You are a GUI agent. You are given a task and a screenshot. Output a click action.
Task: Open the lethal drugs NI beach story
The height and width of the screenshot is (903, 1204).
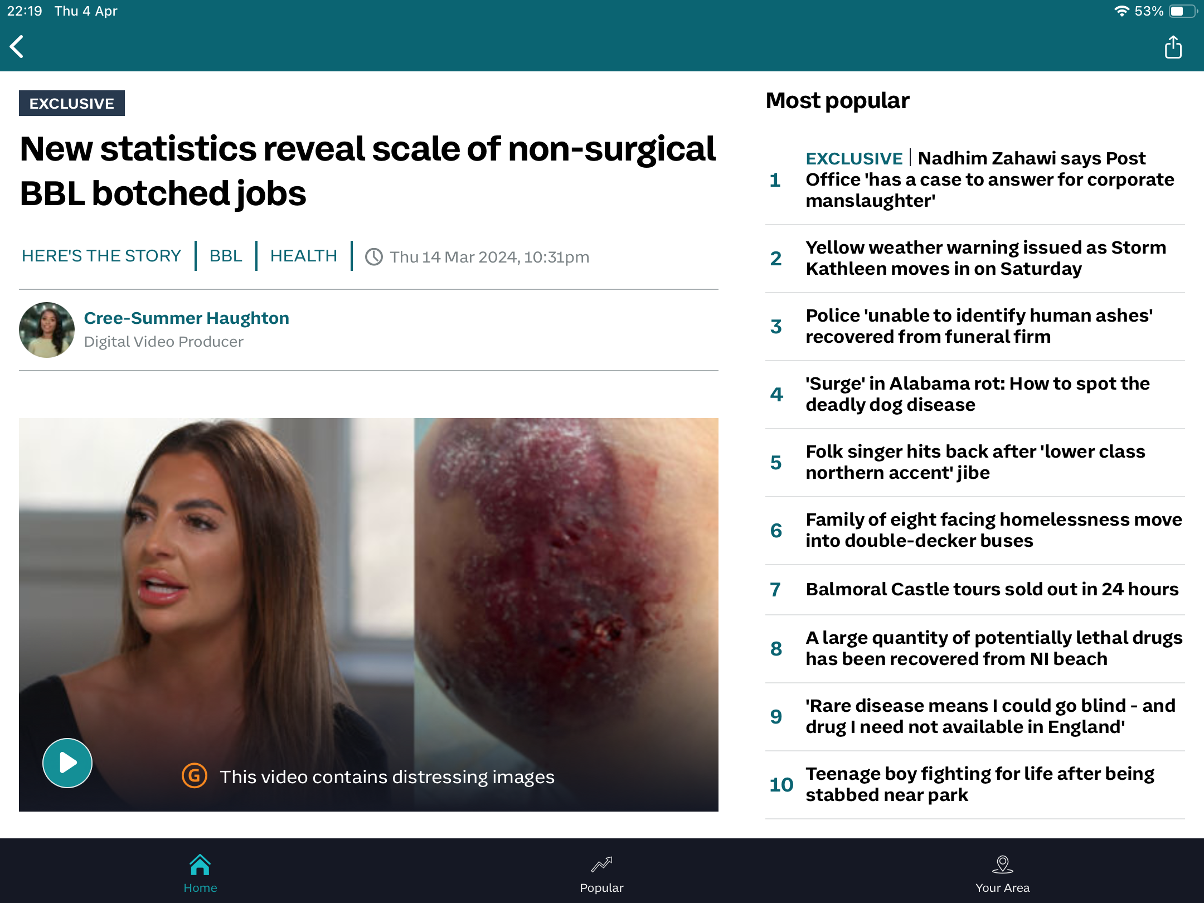[975, 649]
